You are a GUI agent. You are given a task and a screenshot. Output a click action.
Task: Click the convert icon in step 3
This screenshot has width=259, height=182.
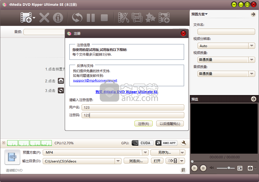(x=61, y=90)
